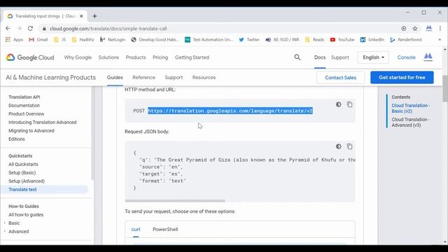Open the browser profile avatar icon
Screen dimensions: 448x252
tap(428, 28)
